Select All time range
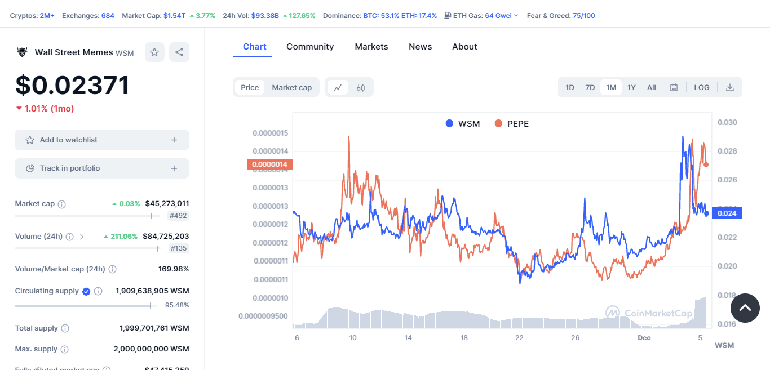 click(x=652, y=87)
